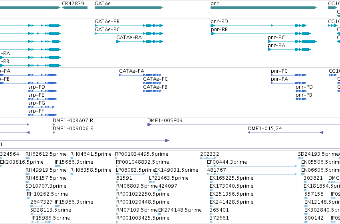Click the DME1-003A07.R clone label
Screen dimensions: 340x224
point(73,121)
